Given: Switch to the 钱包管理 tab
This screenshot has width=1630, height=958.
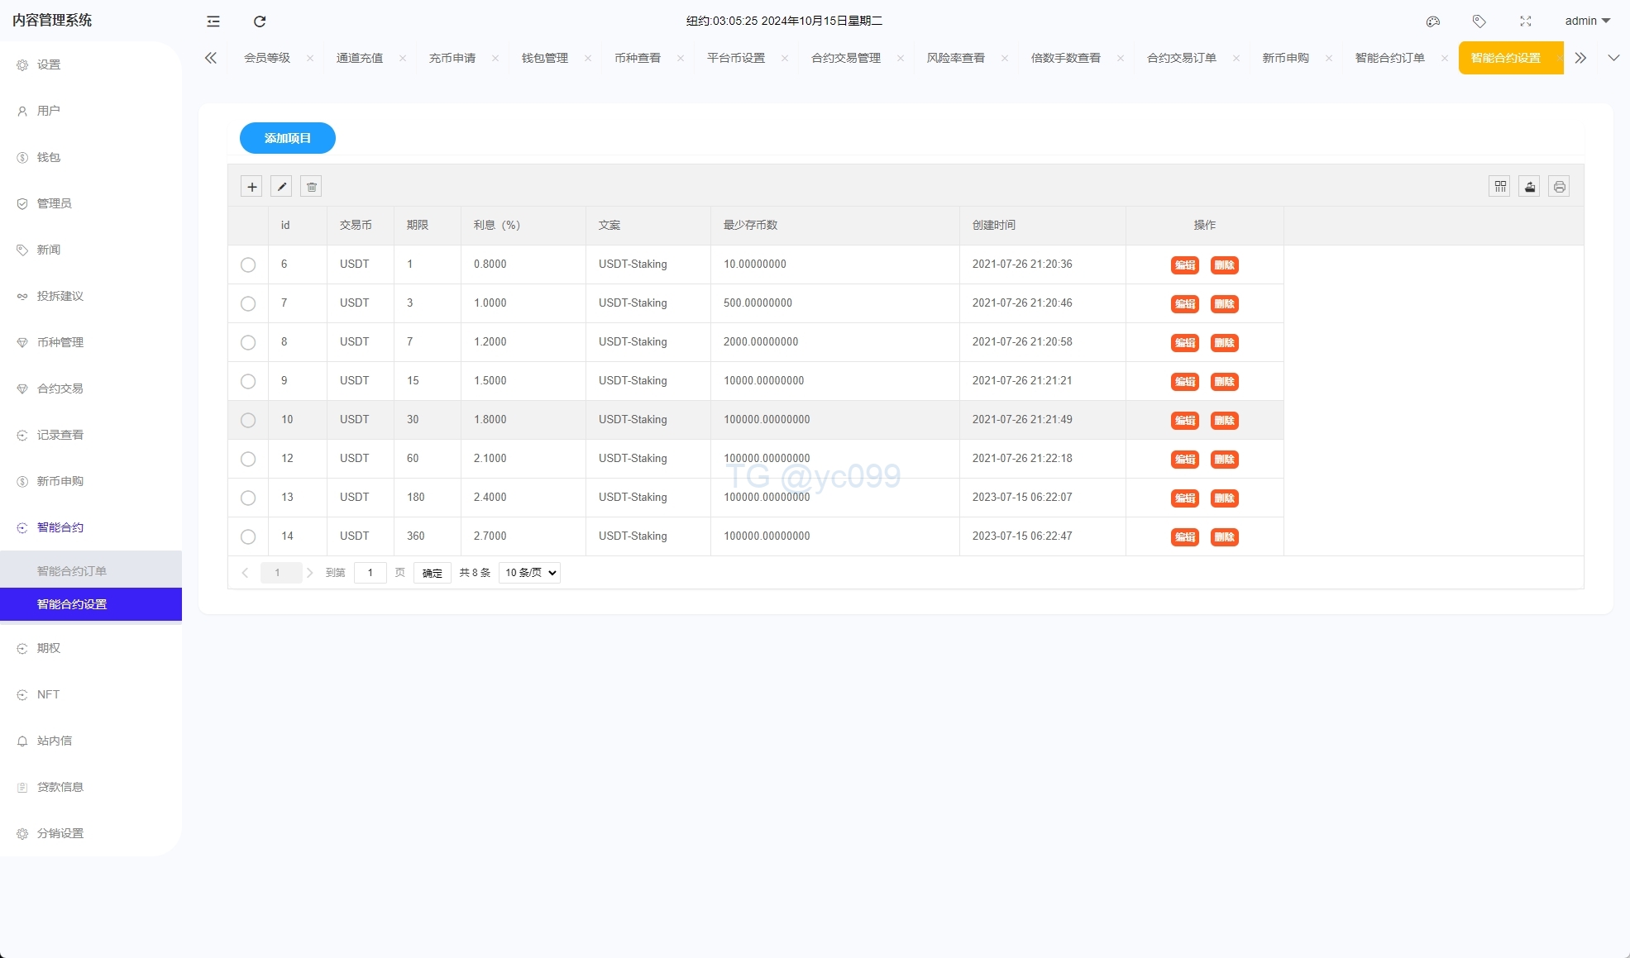Looking at the screenshot, I should click(545, 58).
